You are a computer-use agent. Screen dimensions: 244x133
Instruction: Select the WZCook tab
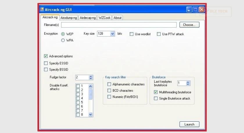[x=104, y=18]
